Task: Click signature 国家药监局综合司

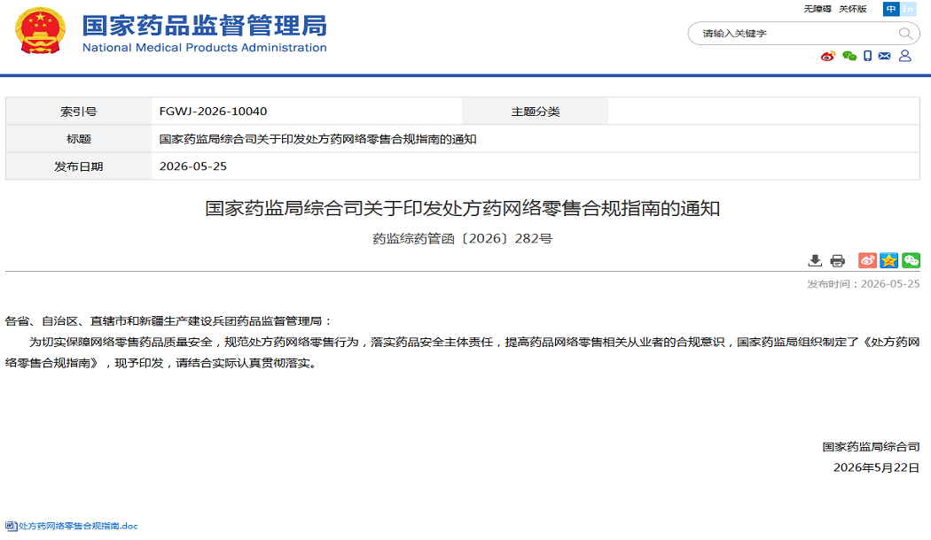Action: tap(871, 447)
